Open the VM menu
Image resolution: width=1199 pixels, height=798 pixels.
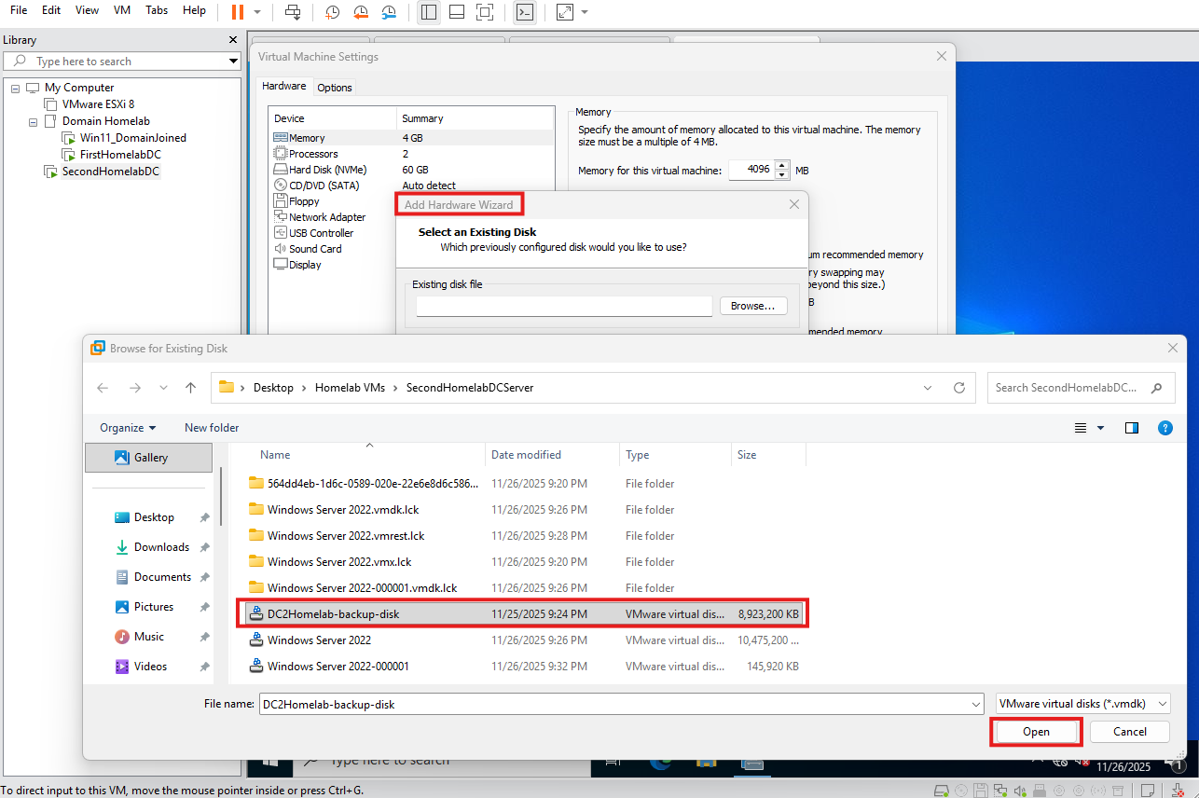pyautogui.click(x=122, y=10)
